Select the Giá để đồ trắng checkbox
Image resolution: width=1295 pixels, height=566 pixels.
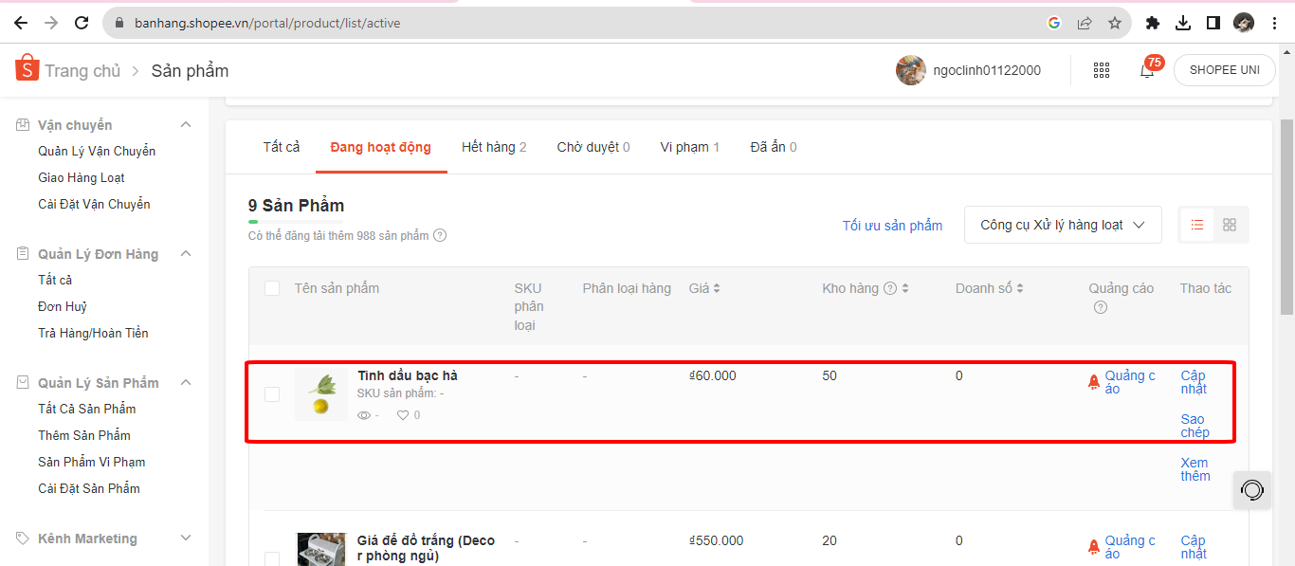(272, 558)
